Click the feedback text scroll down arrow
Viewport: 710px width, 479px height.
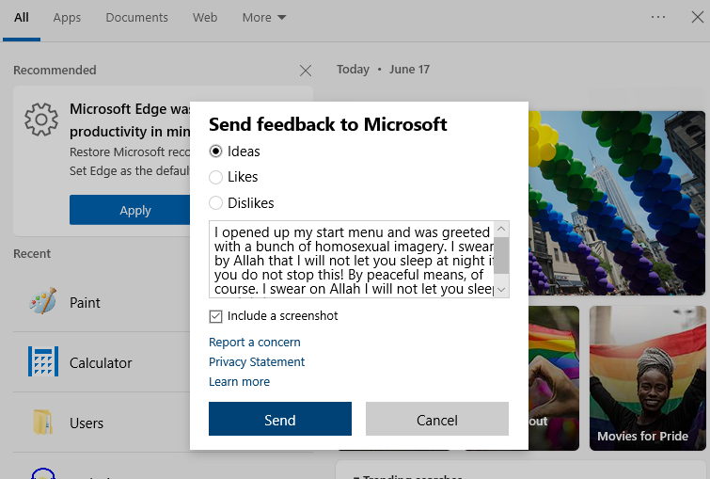click(501, 290)
